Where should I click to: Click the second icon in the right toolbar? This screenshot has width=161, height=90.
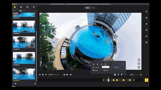click(146, 18)
